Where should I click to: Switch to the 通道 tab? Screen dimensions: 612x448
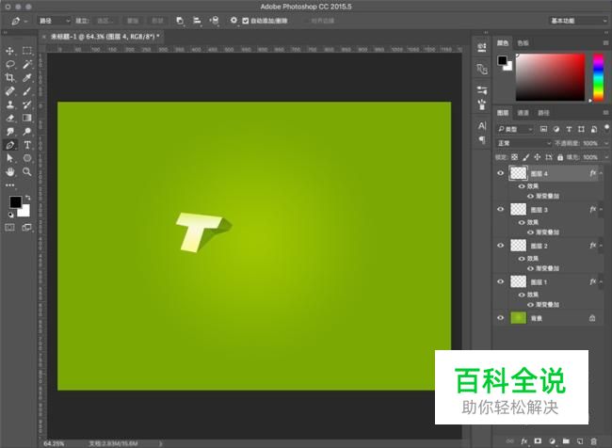[x=523, y=112]
